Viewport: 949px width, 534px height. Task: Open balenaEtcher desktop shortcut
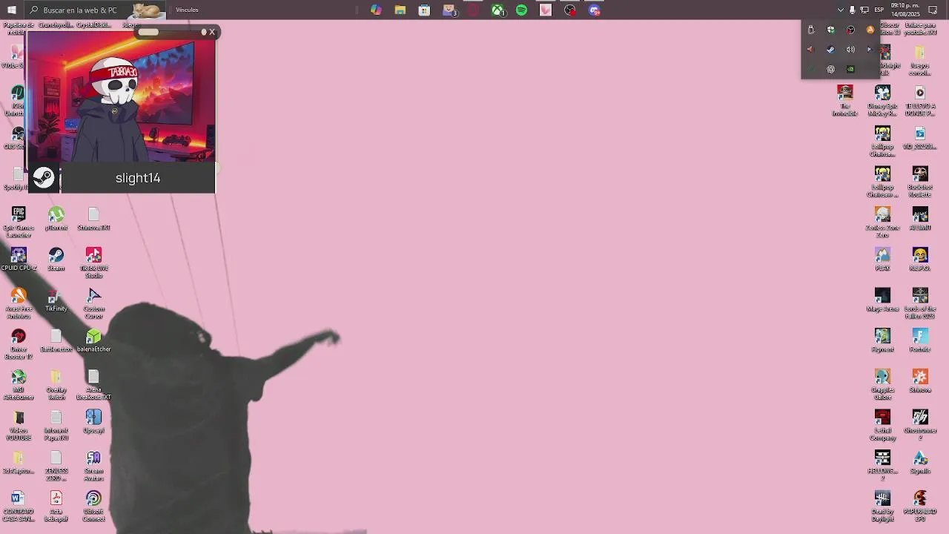[93, 340]
